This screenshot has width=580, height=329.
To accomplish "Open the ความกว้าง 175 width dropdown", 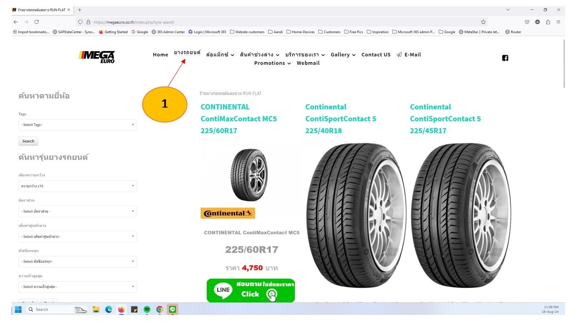I will (78, 186).
